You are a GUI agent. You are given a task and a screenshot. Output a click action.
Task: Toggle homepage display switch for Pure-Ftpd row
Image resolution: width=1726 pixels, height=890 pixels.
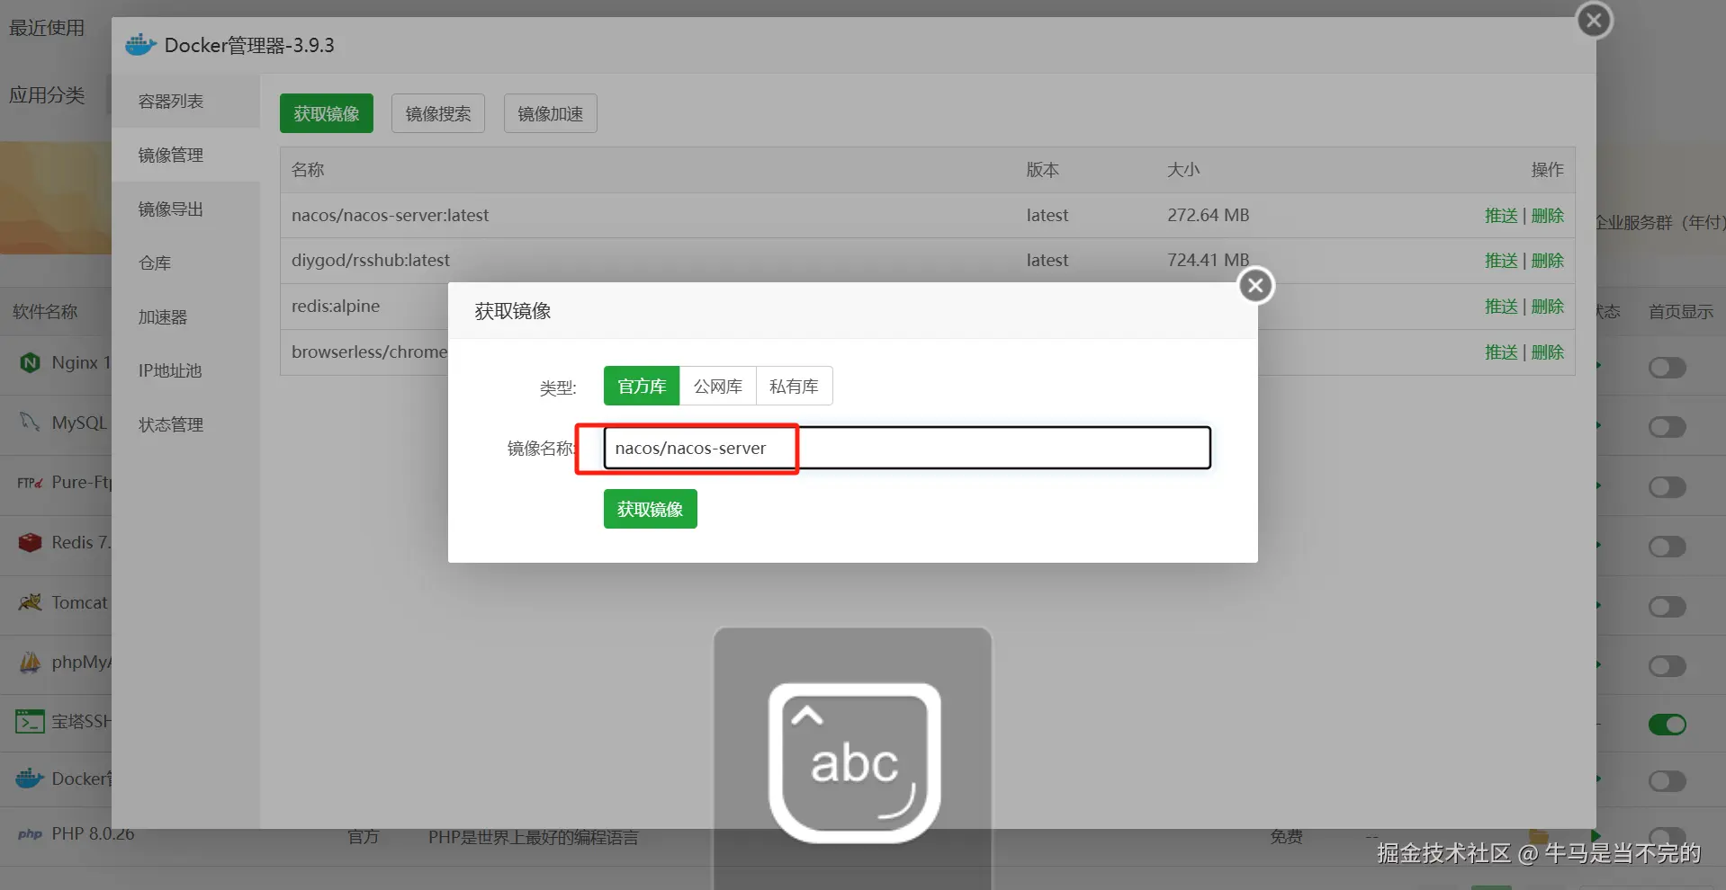tap(1667, 487)
